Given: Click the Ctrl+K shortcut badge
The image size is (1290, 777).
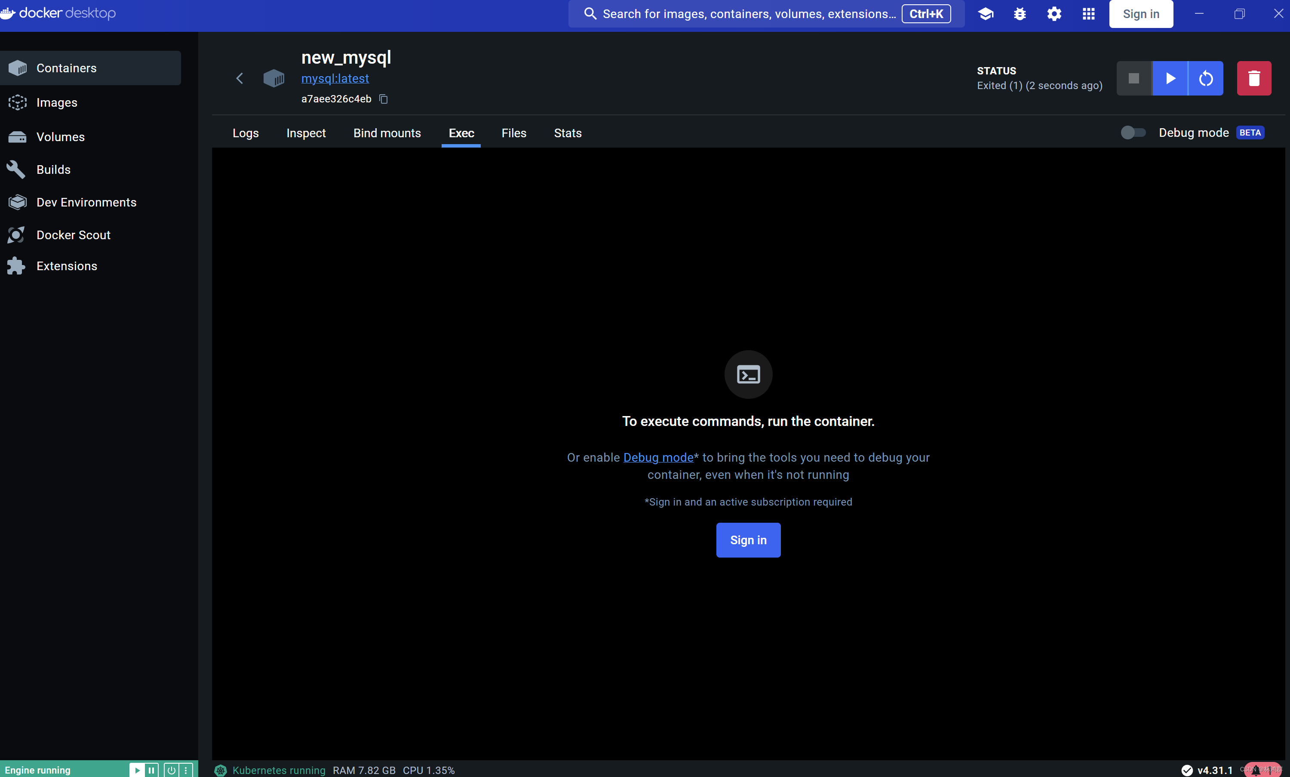Looking at the screenshot, I should click(926, 14).
